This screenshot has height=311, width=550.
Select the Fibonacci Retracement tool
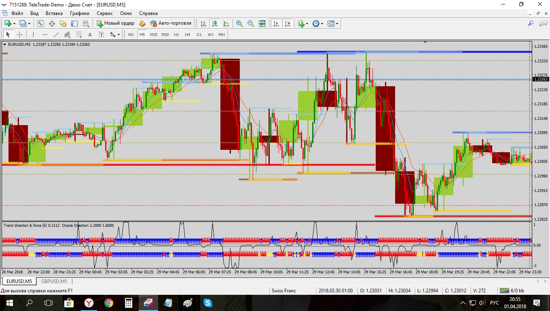click(x=78, y=34)
